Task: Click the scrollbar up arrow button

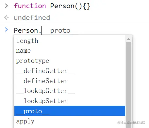Action: [128, 39]
